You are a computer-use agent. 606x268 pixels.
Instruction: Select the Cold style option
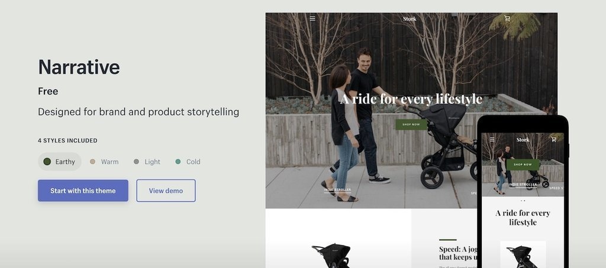tap(188, 162)
